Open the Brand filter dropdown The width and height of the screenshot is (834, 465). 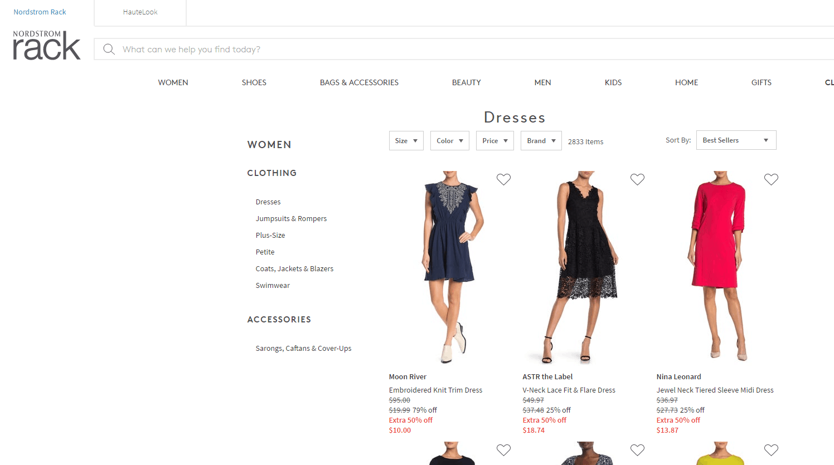pos(541,141)
